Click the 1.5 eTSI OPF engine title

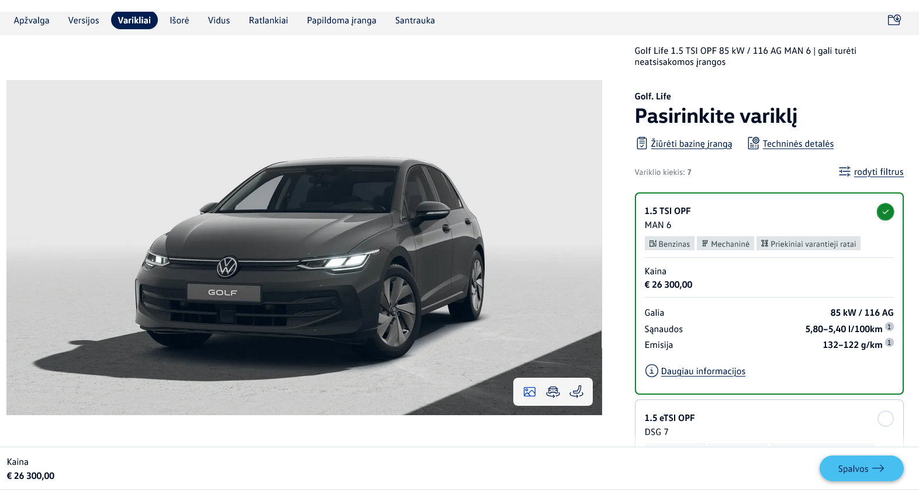[x=669, y=418]
